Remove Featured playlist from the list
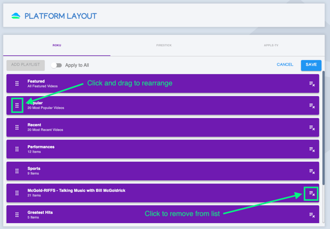 (312, 84)
